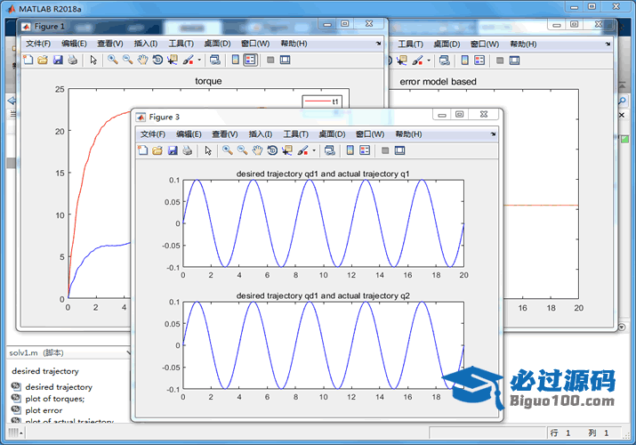Click dock arrow in error figure menu bar
This screenshot has width=636, height=445.
(x=608, y=44)
